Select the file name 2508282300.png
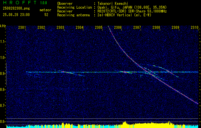The image size is (201, 128). click(x=16, y=9)
